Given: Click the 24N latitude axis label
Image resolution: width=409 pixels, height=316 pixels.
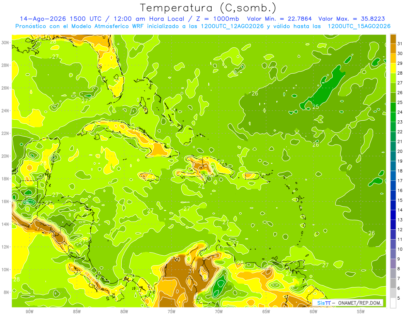Looking at the screenshot, I should [x=5, y=110].
